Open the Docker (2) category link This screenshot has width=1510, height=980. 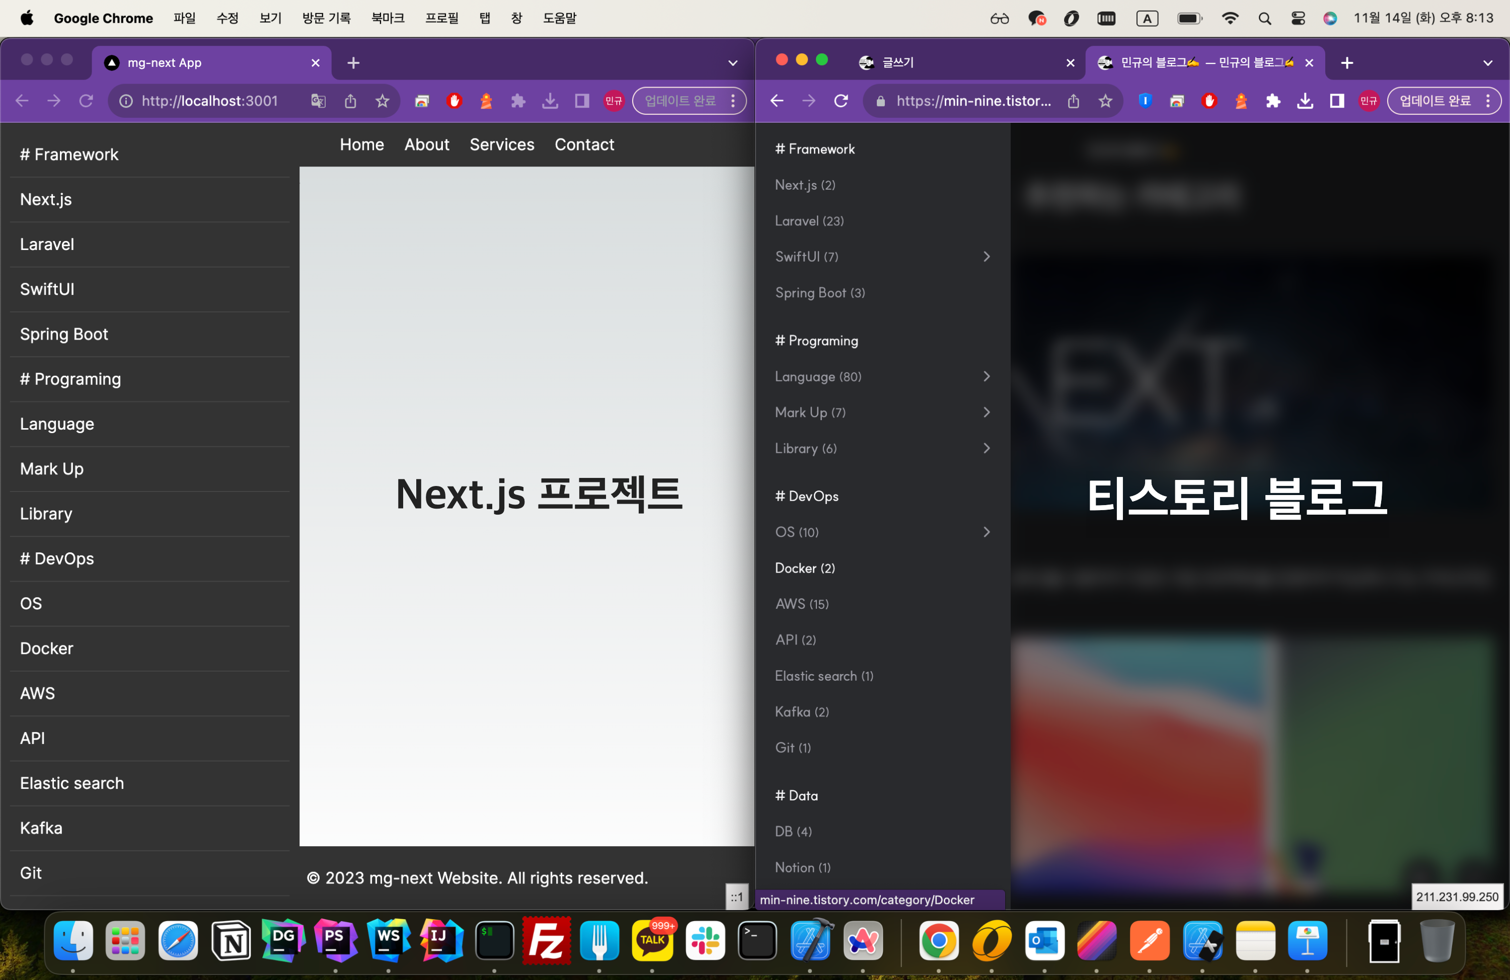tap(804, 567)
